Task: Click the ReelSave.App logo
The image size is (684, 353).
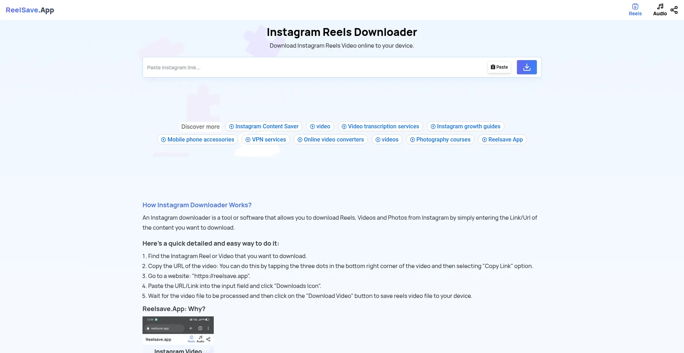Action: tap(30, 10)
